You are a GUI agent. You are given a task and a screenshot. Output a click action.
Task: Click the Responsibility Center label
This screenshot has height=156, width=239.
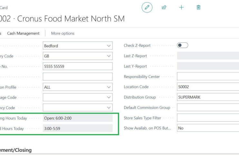point(142,77)
